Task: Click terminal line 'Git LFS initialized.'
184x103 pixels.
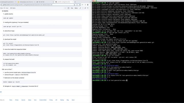Action: tap(99, 59)
